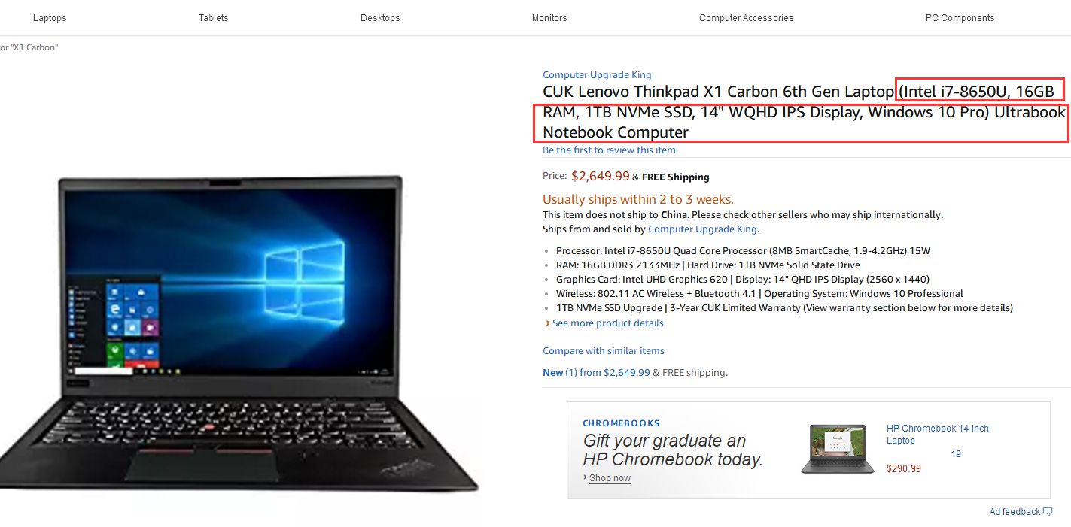Open seller Computer Upgrade King link in shipping line
Viewport: 1071px width, 527px height.
pyautogui.click(x=702, y=229)
